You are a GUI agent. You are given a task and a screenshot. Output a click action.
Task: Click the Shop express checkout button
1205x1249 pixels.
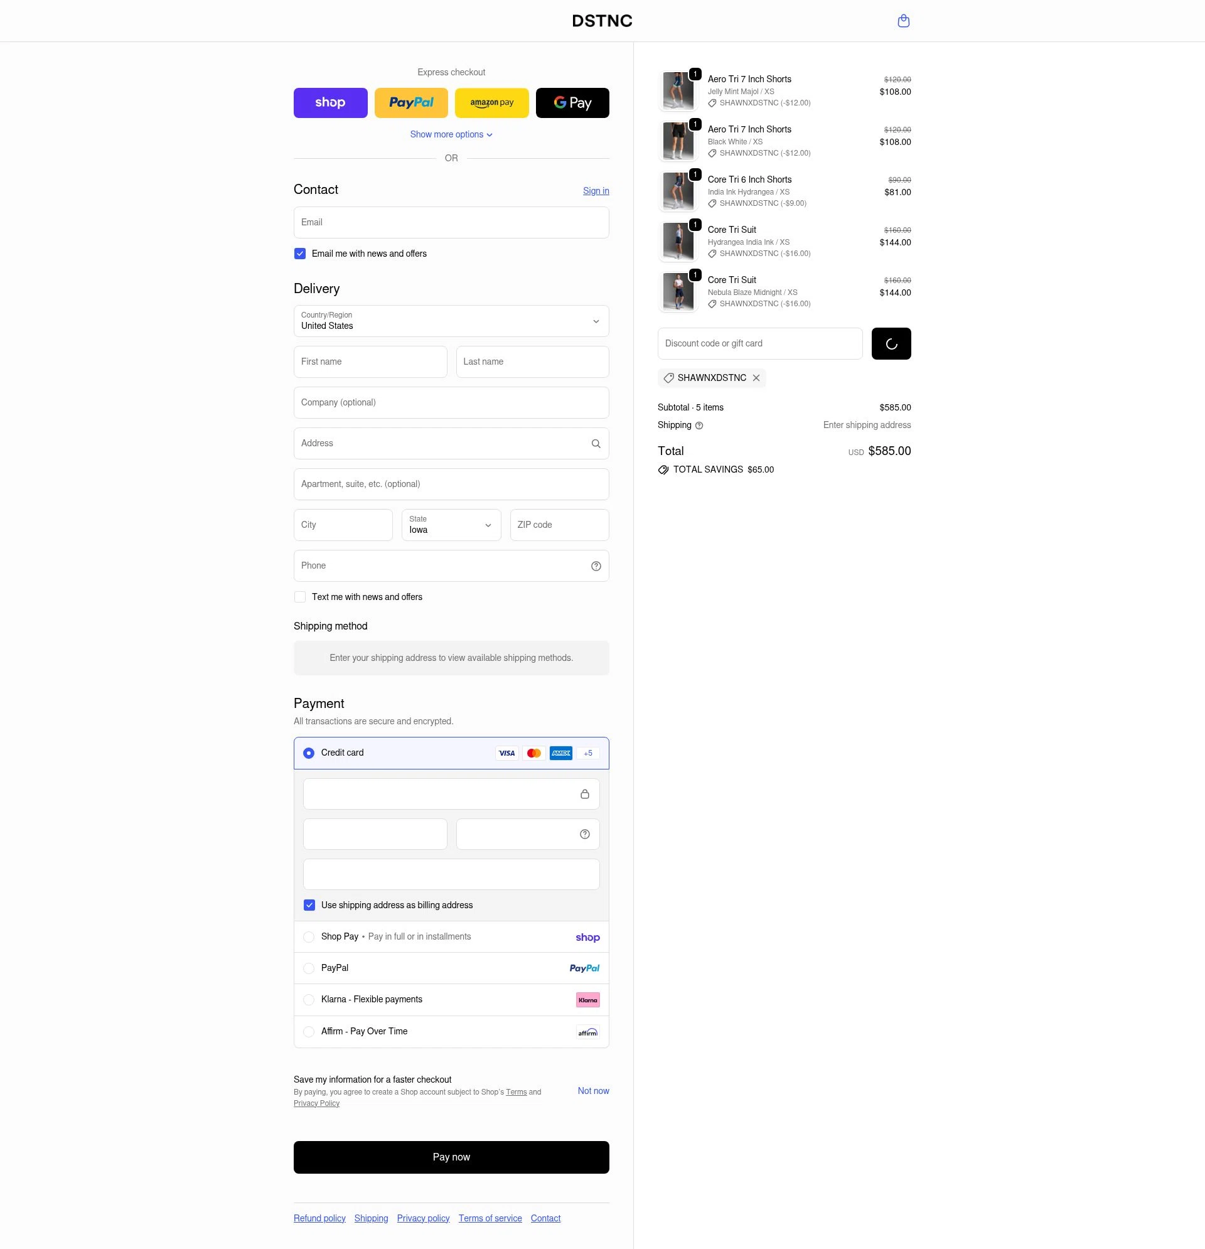click(330, 102)
